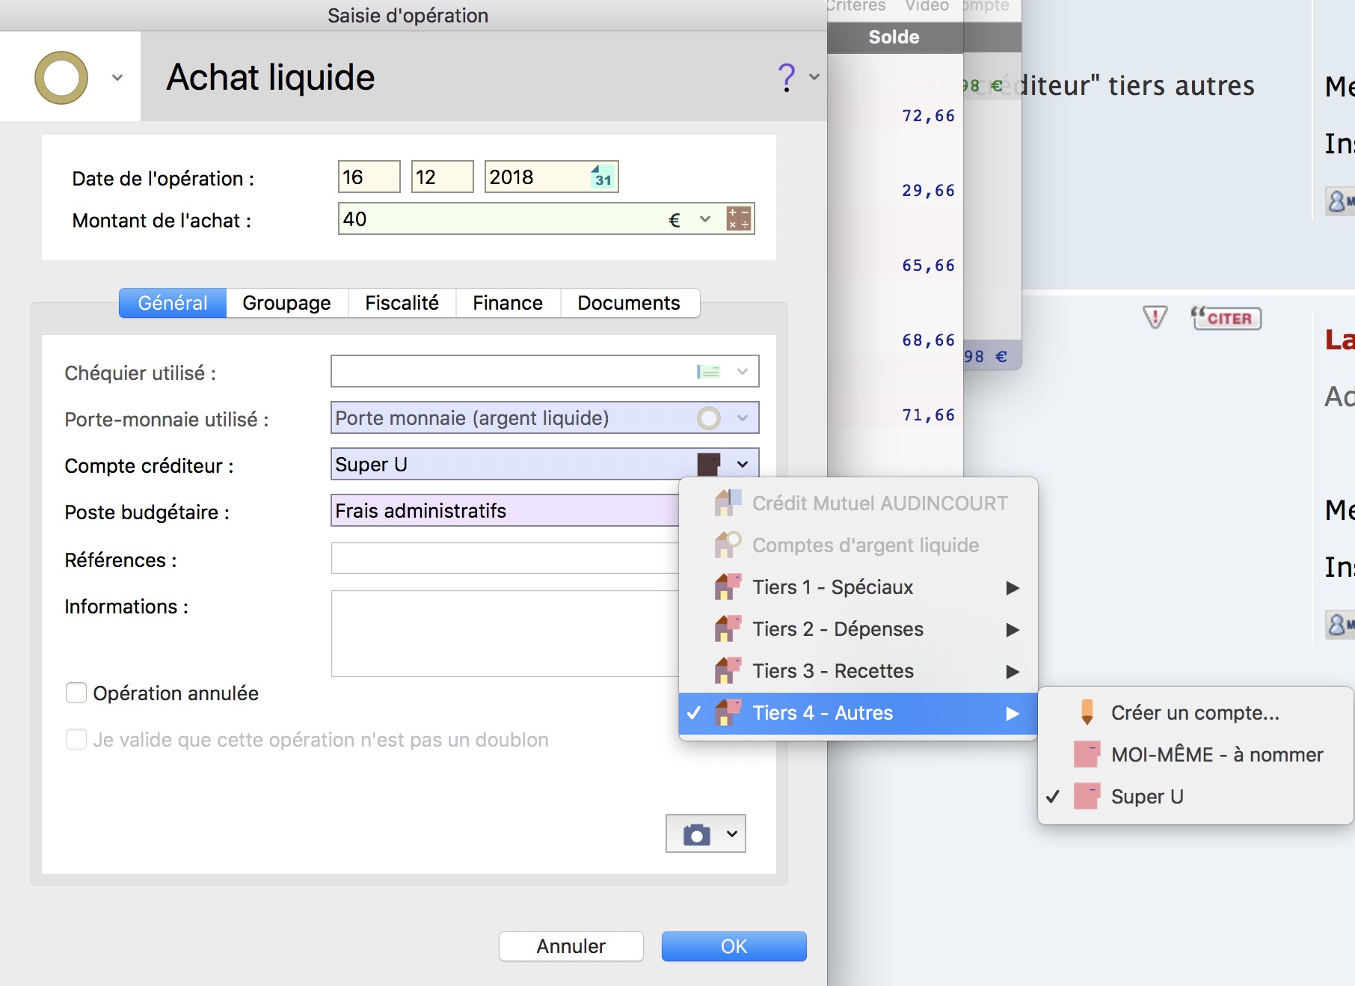Open the operation type dropdown chevron
The width and height of the screenshot is (1355, 986).
pyautogui.click(x=117, y=78)
